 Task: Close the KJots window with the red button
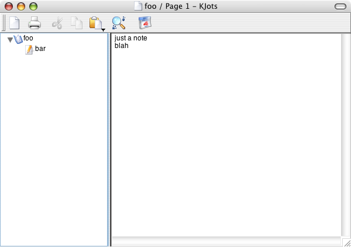[9, 6]
